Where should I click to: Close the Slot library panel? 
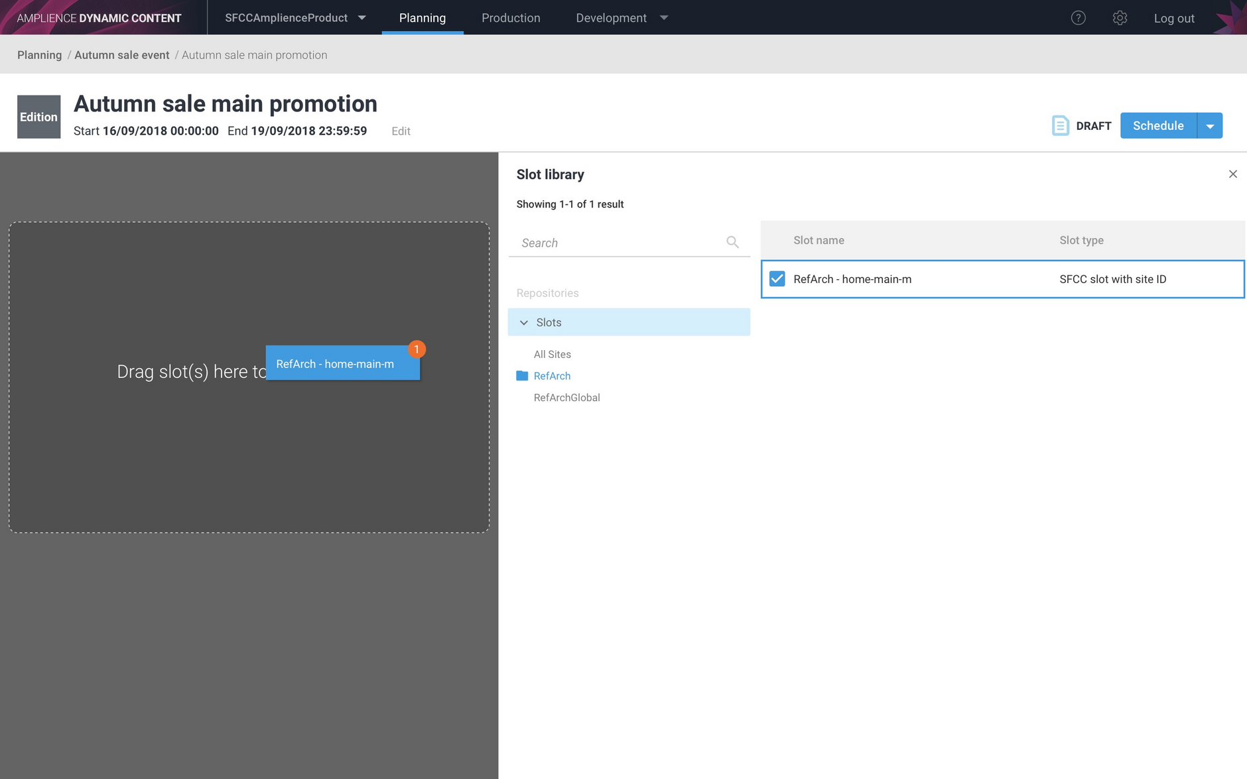1232,174
